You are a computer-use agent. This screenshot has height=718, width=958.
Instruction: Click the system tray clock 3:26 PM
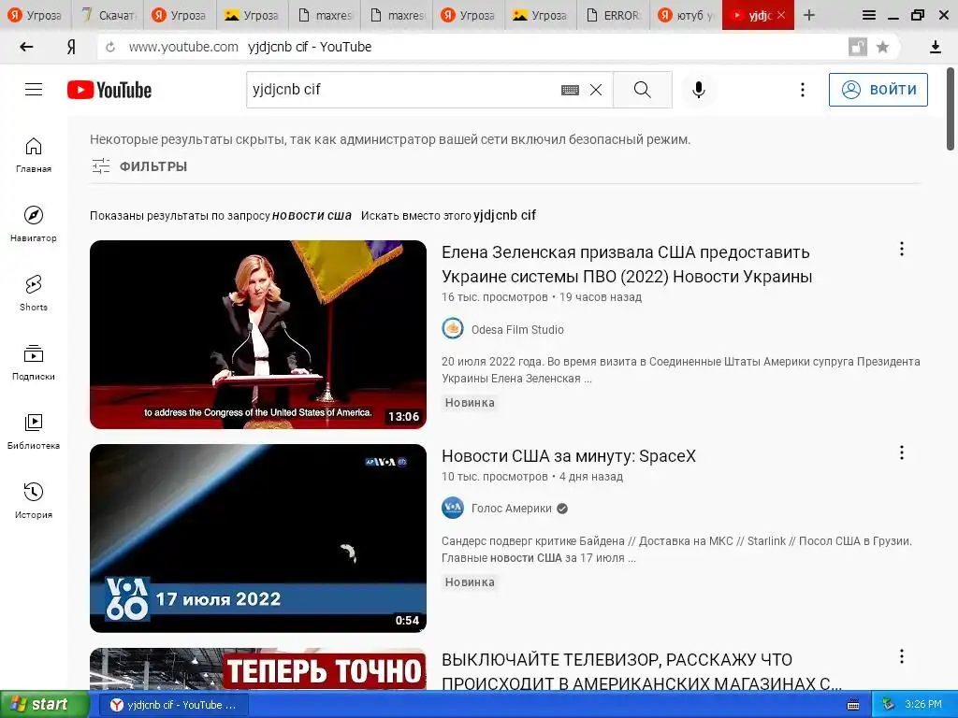coord(923,705)
